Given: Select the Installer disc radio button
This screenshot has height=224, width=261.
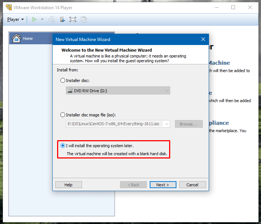Looking at the screenshot, I should pyautogui.click(x=63, y=81).
